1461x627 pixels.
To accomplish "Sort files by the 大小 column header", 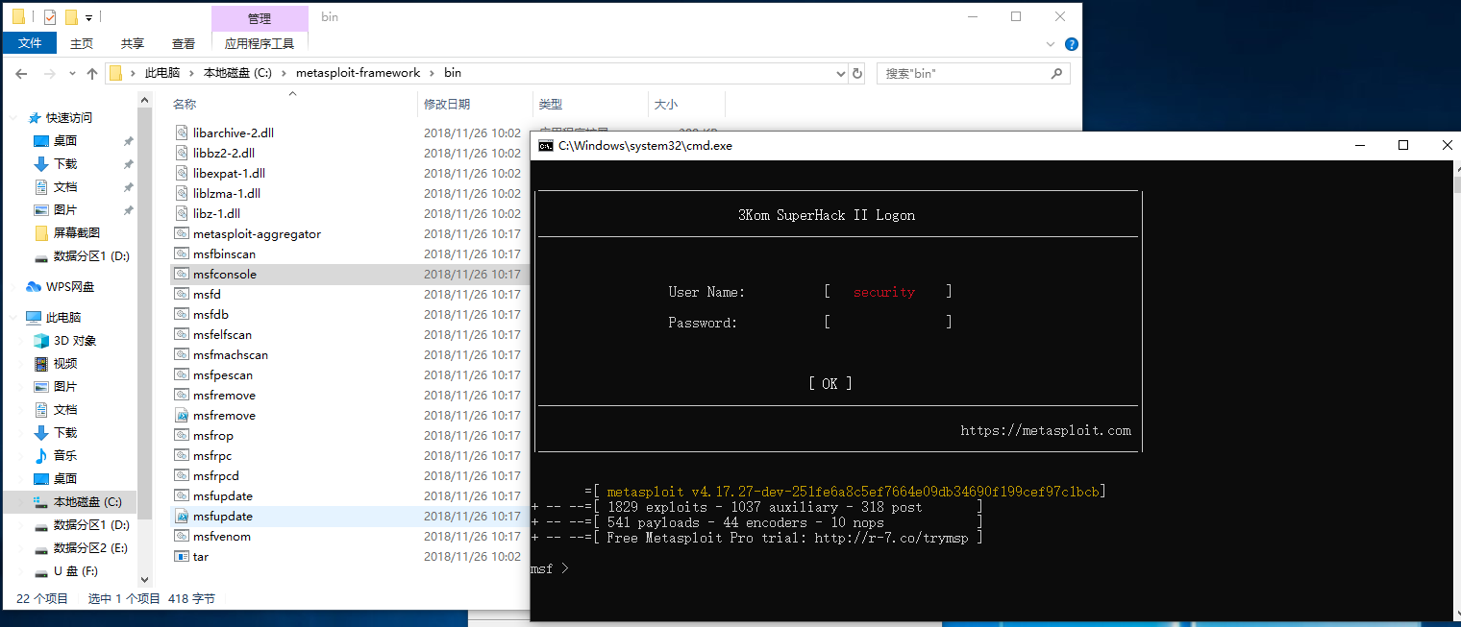I will point(665,105).
